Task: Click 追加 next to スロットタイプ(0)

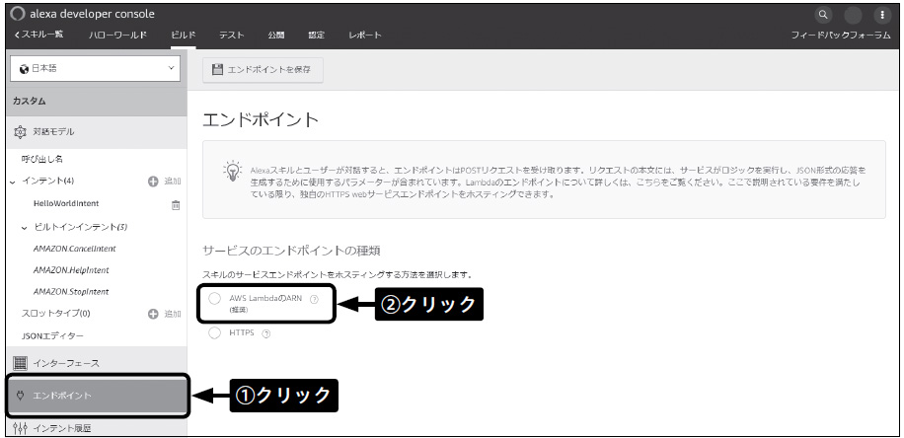Action: coord(173,314)
